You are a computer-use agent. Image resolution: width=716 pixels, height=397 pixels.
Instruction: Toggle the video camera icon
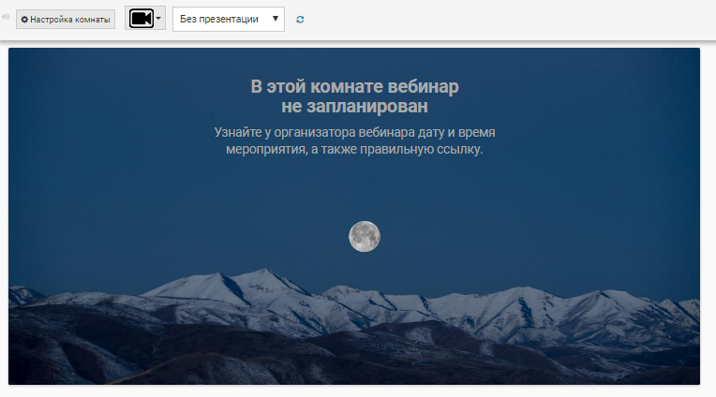coord(142,19)
